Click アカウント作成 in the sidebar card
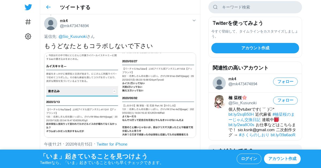 pos(255,48)
